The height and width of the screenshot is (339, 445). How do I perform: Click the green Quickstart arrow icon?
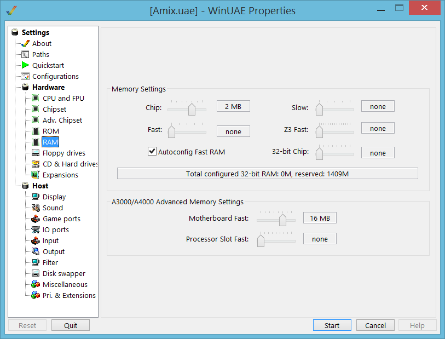[x=25, y=65]
